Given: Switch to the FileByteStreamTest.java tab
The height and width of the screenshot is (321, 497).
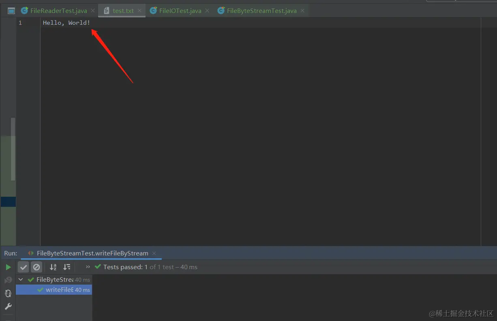Looking at the screenshot, I should pyautogui.click(x=261, y=11).
